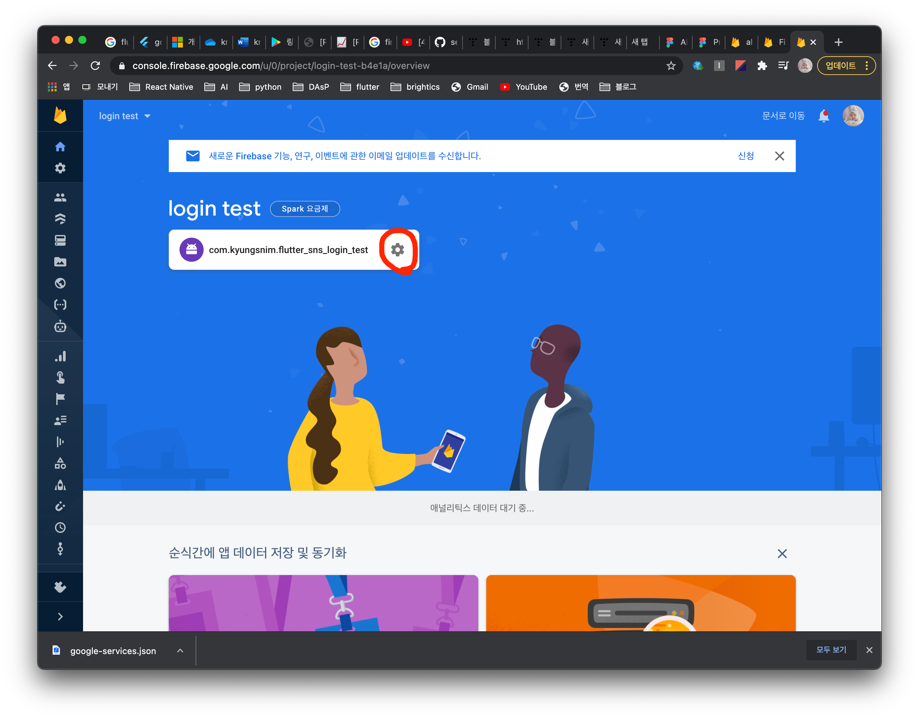Open the Authentication users icon in sidebar

[x=60, y=197]
